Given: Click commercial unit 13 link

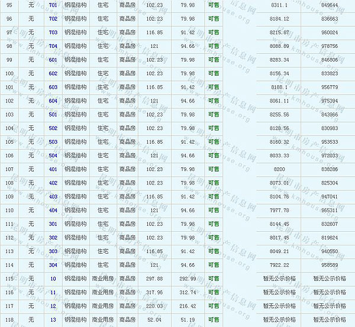Looking at the screenshot, I should [53, 320].
